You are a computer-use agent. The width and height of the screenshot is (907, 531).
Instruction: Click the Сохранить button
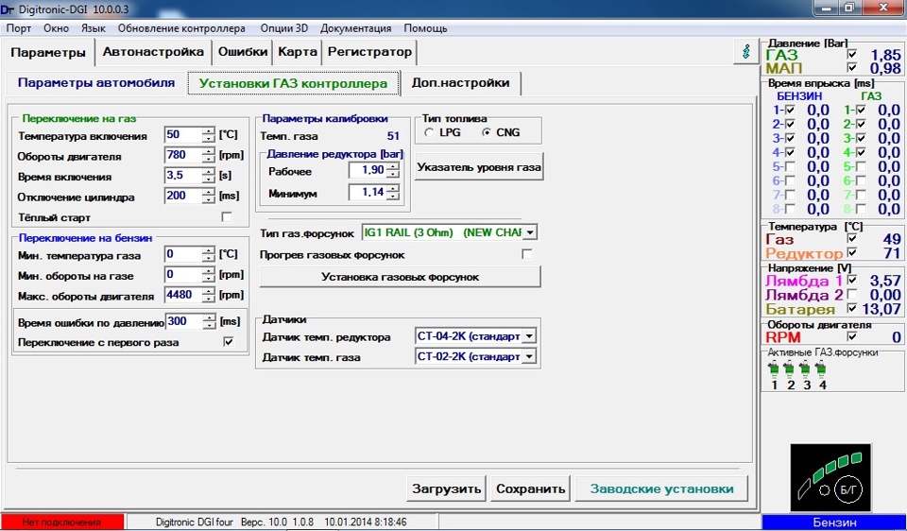(x=530, y=488)
